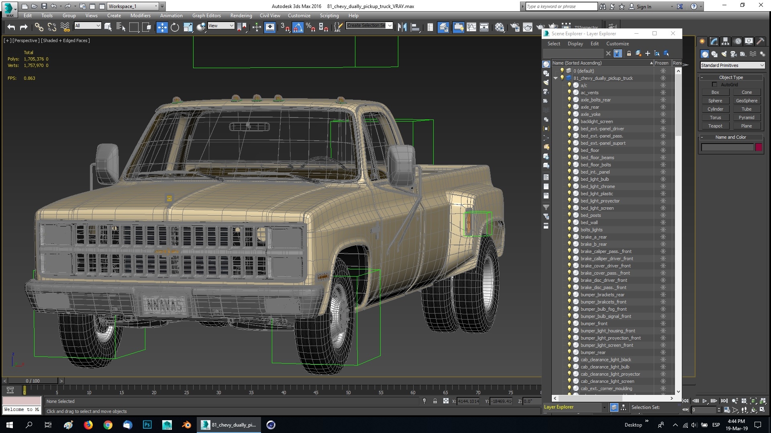Toggle the AutoGrid checkbox
Viewport: 771px width, 433px height.
tap(715, 85)
